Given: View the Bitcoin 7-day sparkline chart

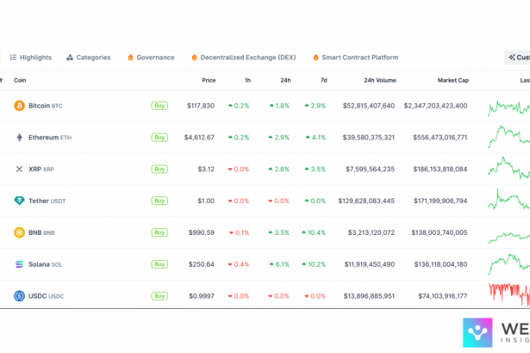Looking at the screenshot, I should click(x=508, y=107).
